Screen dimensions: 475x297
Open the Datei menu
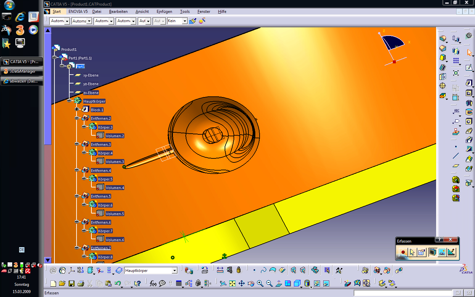coord(97,12)
